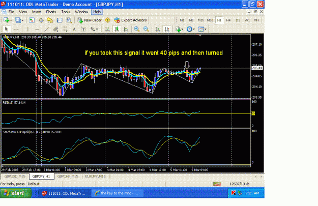Click the zoom in magnifier icon
Viewport: 318px width, 206px height.
pyautogui.click(x=137, y=29)
